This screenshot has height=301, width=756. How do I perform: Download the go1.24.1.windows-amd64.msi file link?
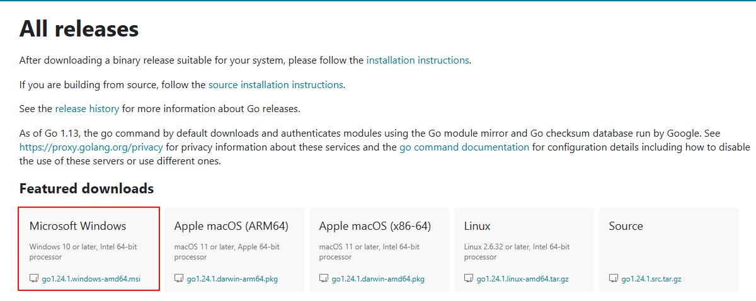coord(91,279)
